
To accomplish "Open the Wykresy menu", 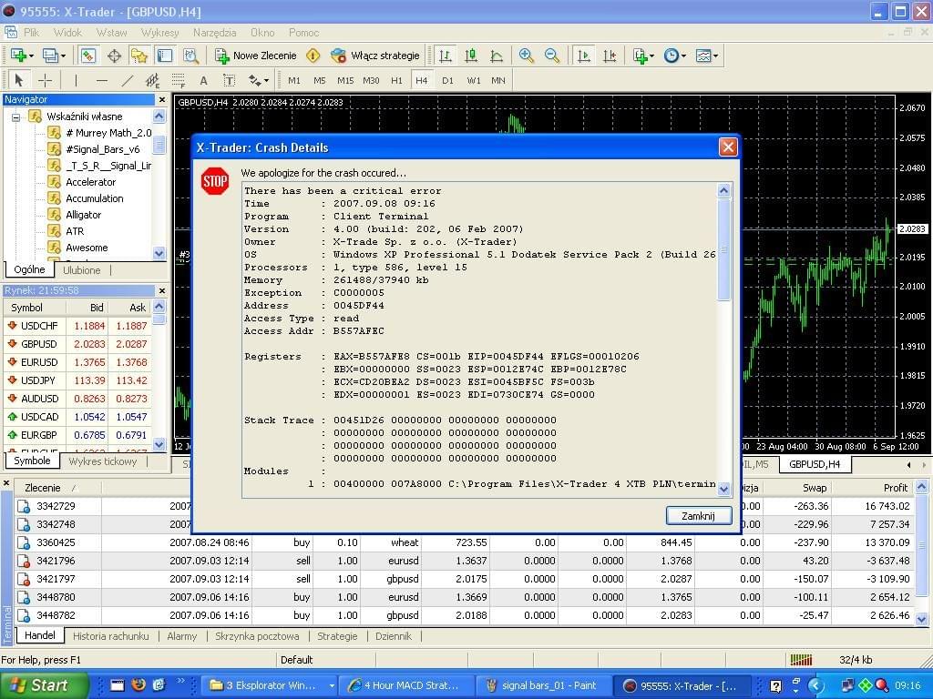I will coord(159,33).
